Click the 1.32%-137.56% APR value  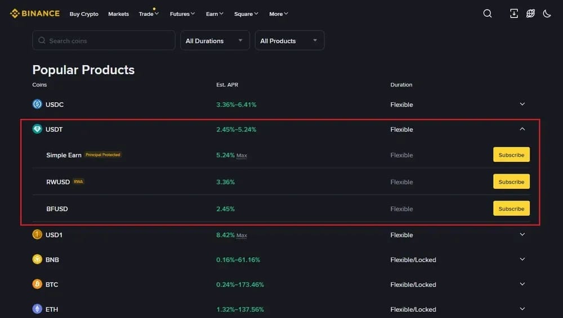coord(240,309)
